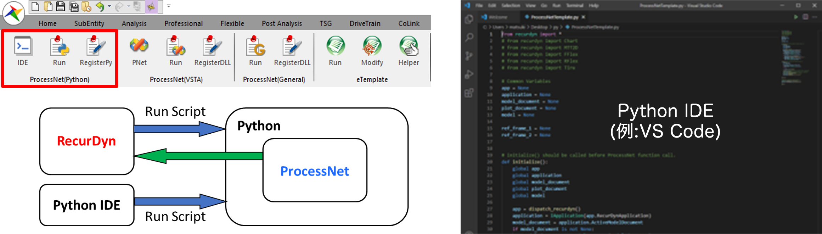Viewport: 822px width, 234px height.
Task: Switch to the CoLink ribbon tab
Action: 409,23
